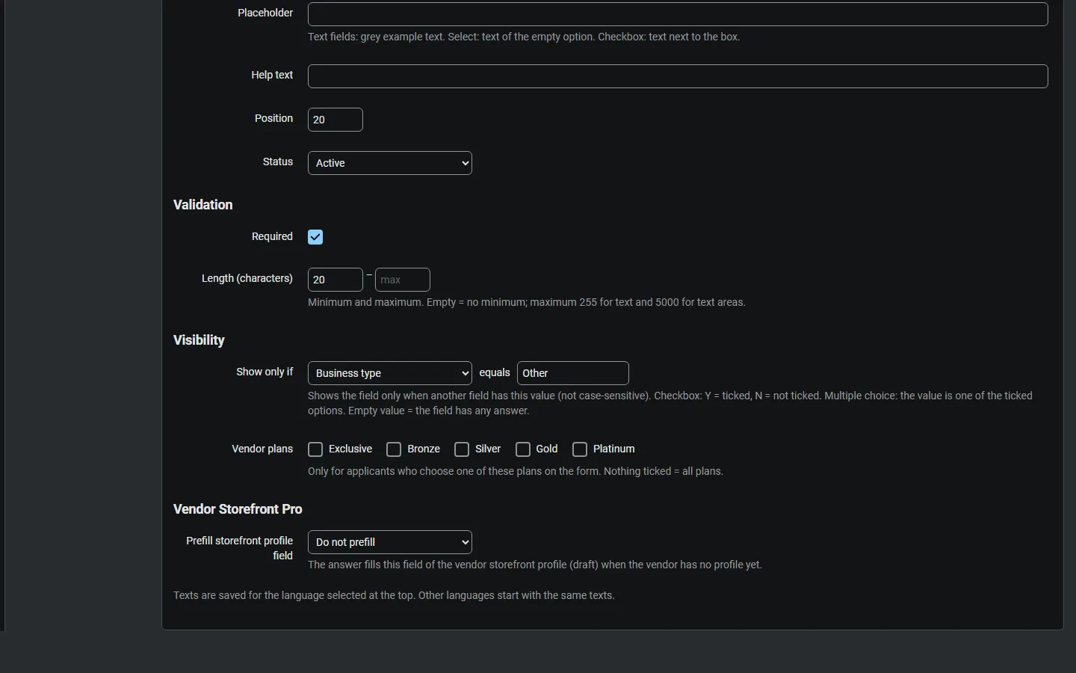Click the Position label
This screenshot has height=673, width=1076.
point(273,118)
